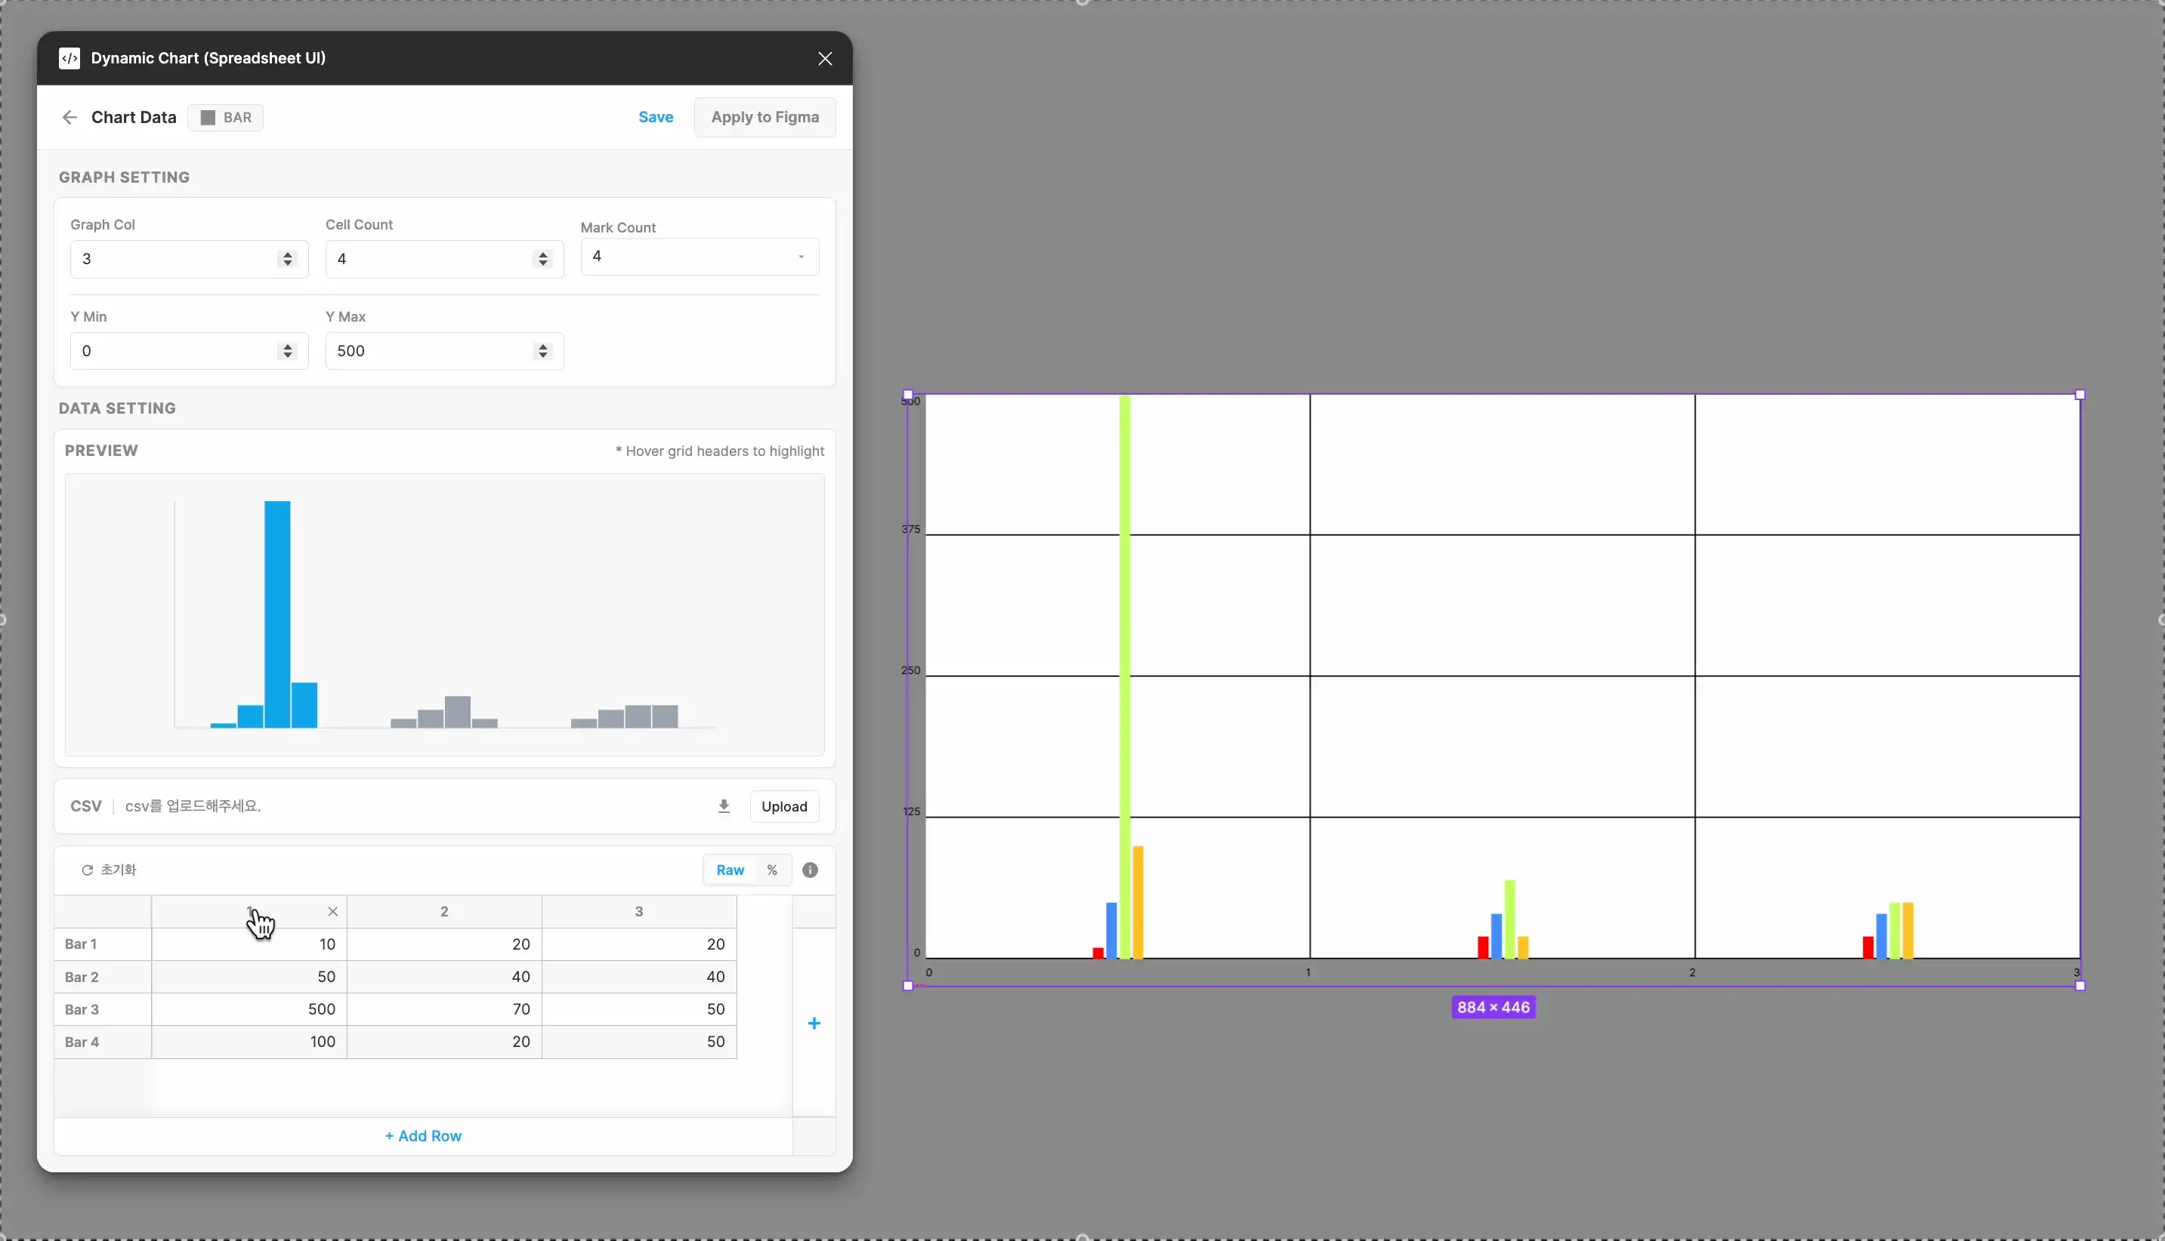Click the Y Min input showing 0
The height and width of the screenshot is (1241, 2165).
(x=190, y=351)
